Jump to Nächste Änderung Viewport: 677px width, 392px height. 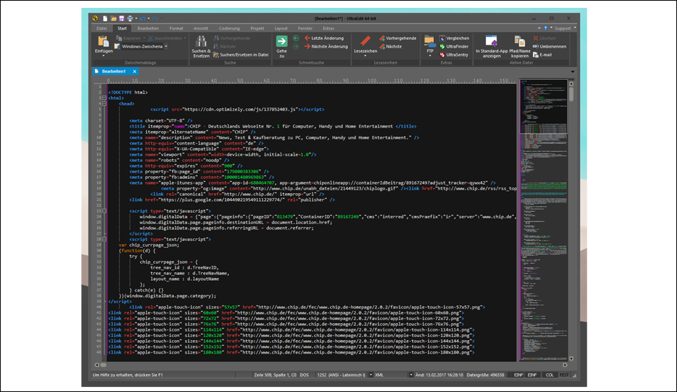[x=326, y=46]
